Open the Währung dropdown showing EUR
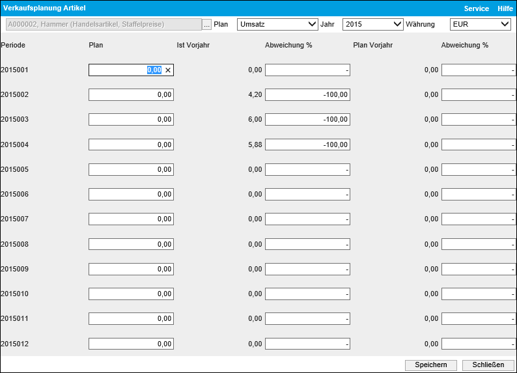 click(480, 24)
